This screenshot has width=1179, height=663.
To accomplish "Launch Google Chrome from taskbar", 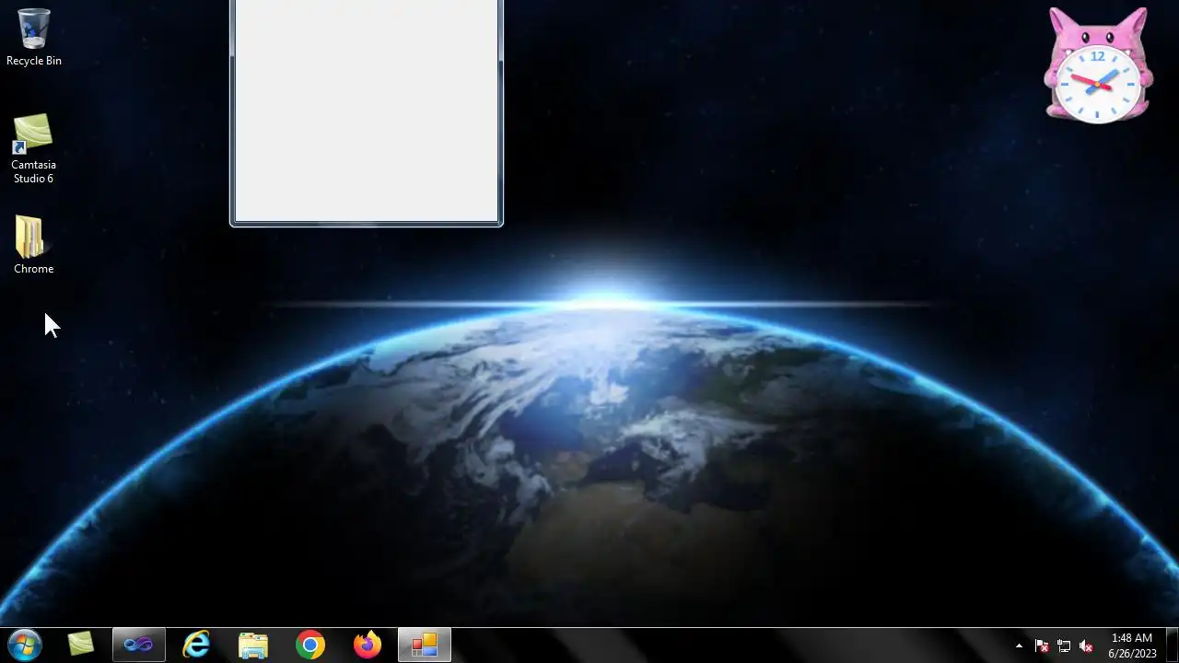I will pyautogui.click(x=310, y=645).
